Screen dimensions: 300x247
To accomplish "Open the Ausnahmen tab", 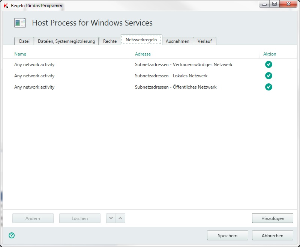I will coord(177,41).
